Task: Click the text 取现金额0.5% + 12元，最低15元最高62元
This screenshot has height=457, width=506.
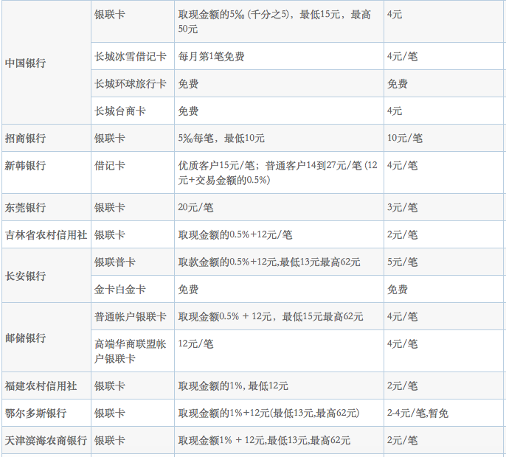Action: pos(271,317)
